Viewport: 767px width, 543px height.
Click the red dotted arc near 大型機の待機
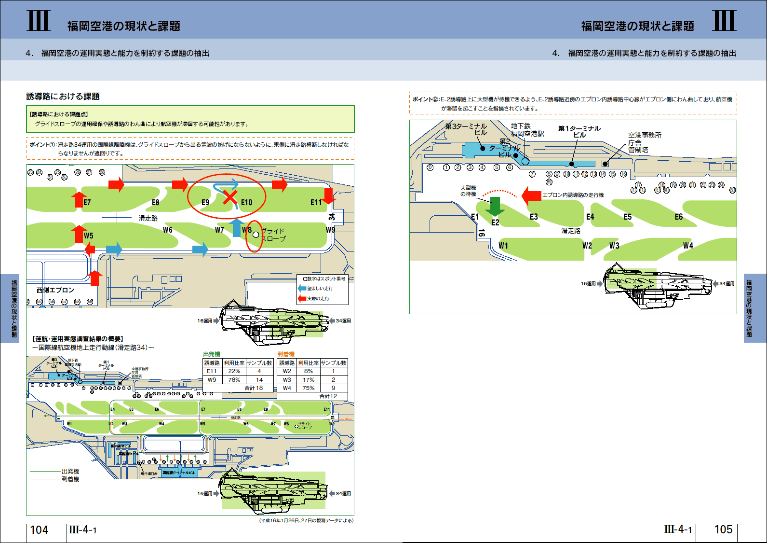pos(500,193)
